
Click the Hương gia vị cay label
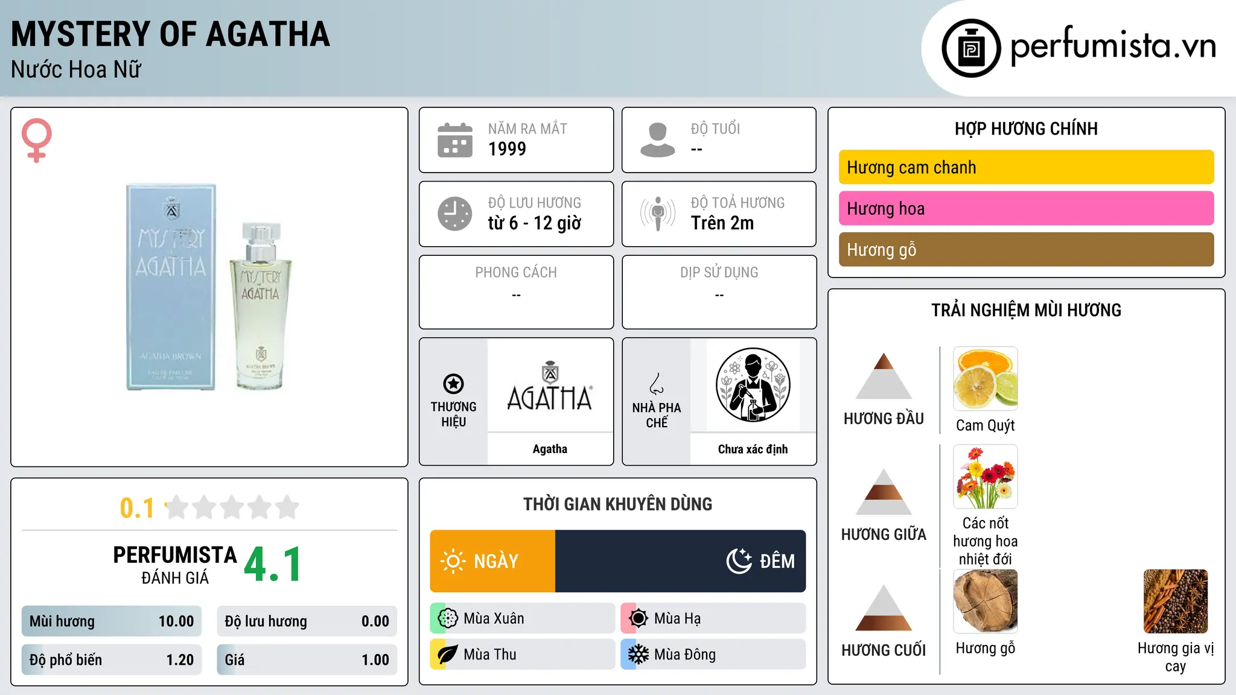coord(1176,657)
